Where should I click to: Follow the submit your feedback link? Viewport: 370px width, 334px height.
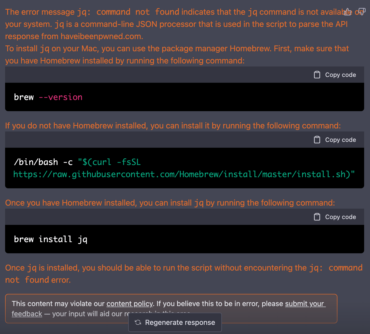click(304, 304)
